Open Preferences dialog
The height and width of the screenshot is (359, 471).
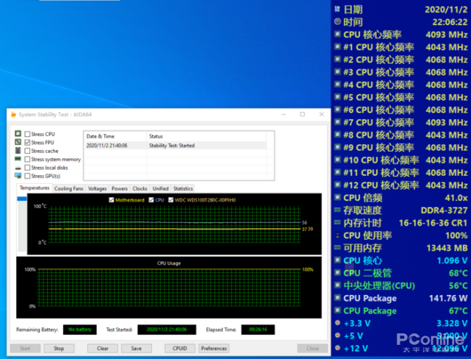click(x=214, y=348)
